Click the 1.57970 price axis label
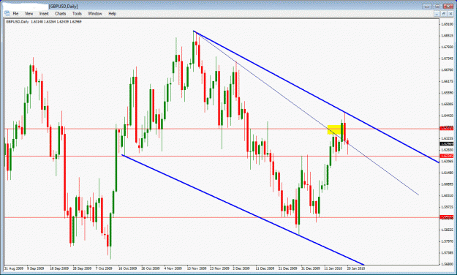 pos(447,241)
